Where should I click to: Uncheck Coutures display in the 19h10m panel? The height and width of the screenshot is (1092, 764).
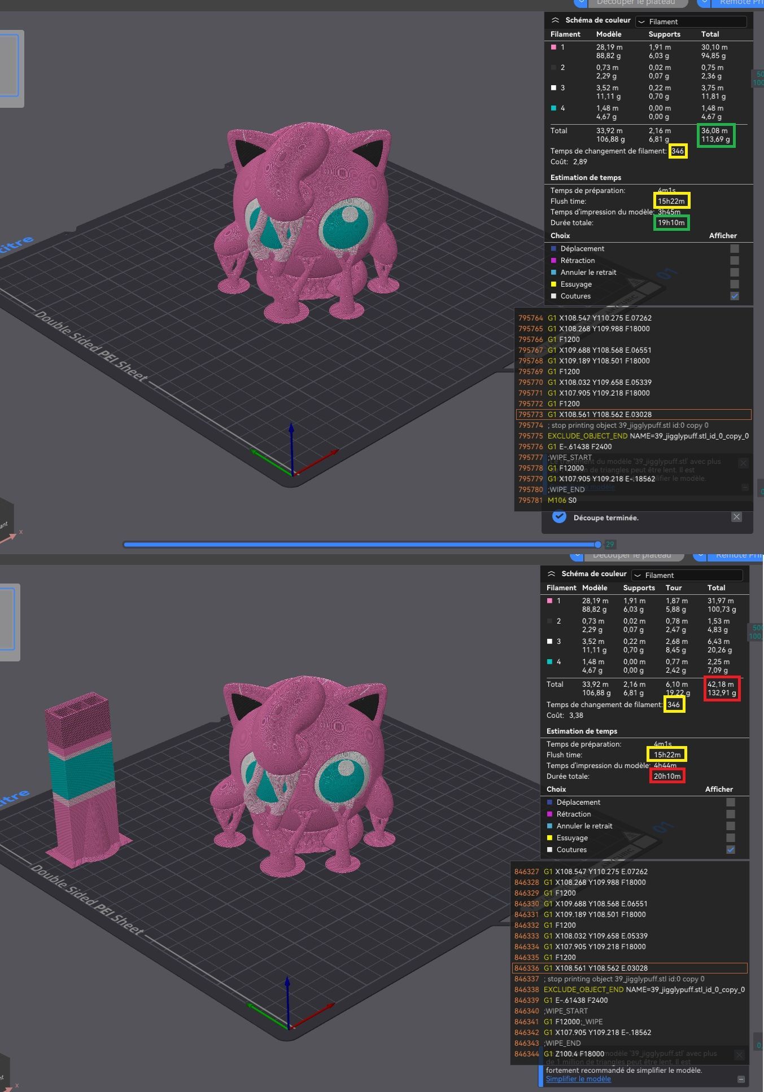click(734, 296)
